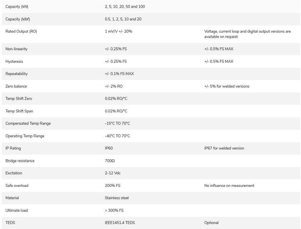This screenshot has height=229, width=301.
Task: Click the Compensated Temp Range -15°C TO 70°C value
Action: [x=117, y=124]
